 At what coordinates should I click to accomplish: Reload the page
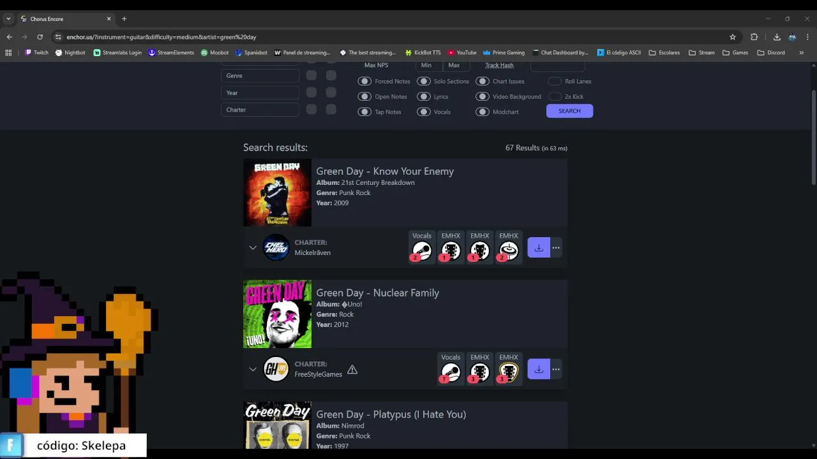[x=40, y=37]
